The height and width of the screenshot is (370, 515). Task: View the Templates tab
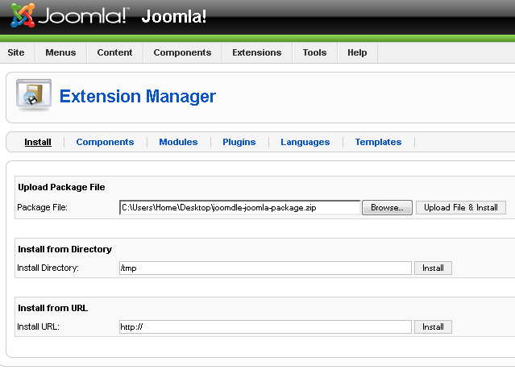point(378,142)
